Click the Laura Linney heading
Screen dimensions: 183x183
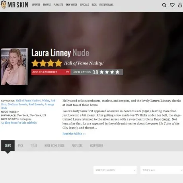point(51,53)
